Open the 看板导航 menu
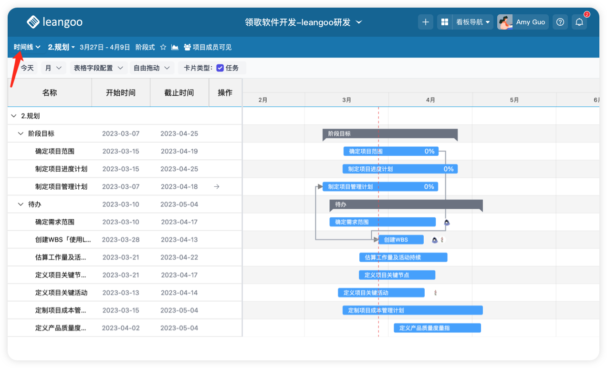The height and width of the screenshot is (368, 607). [473, 22]
